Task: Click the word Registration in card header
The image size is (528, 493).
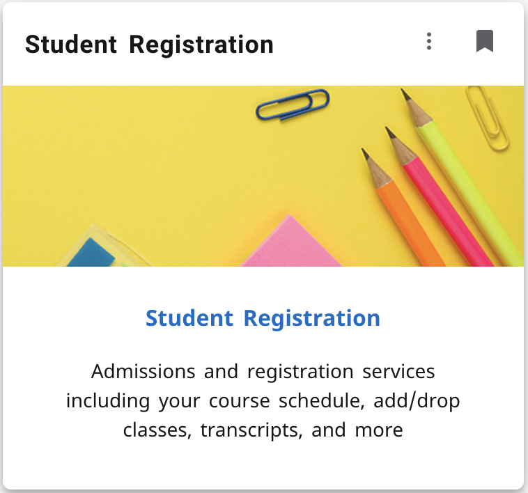Action: click(x=201, y=45)
